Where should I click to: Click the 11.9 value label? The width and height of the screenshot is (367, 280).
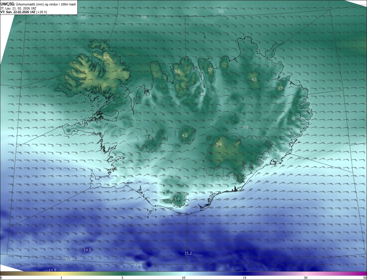pos(69,259)
